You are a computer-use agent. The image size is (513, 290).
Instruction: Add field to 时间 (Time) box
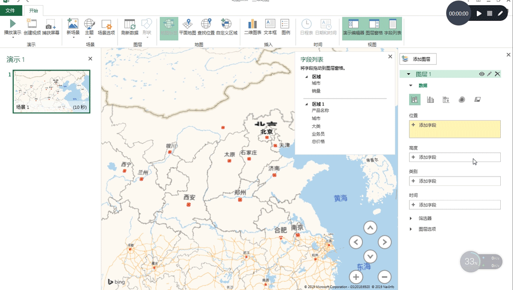455,205
